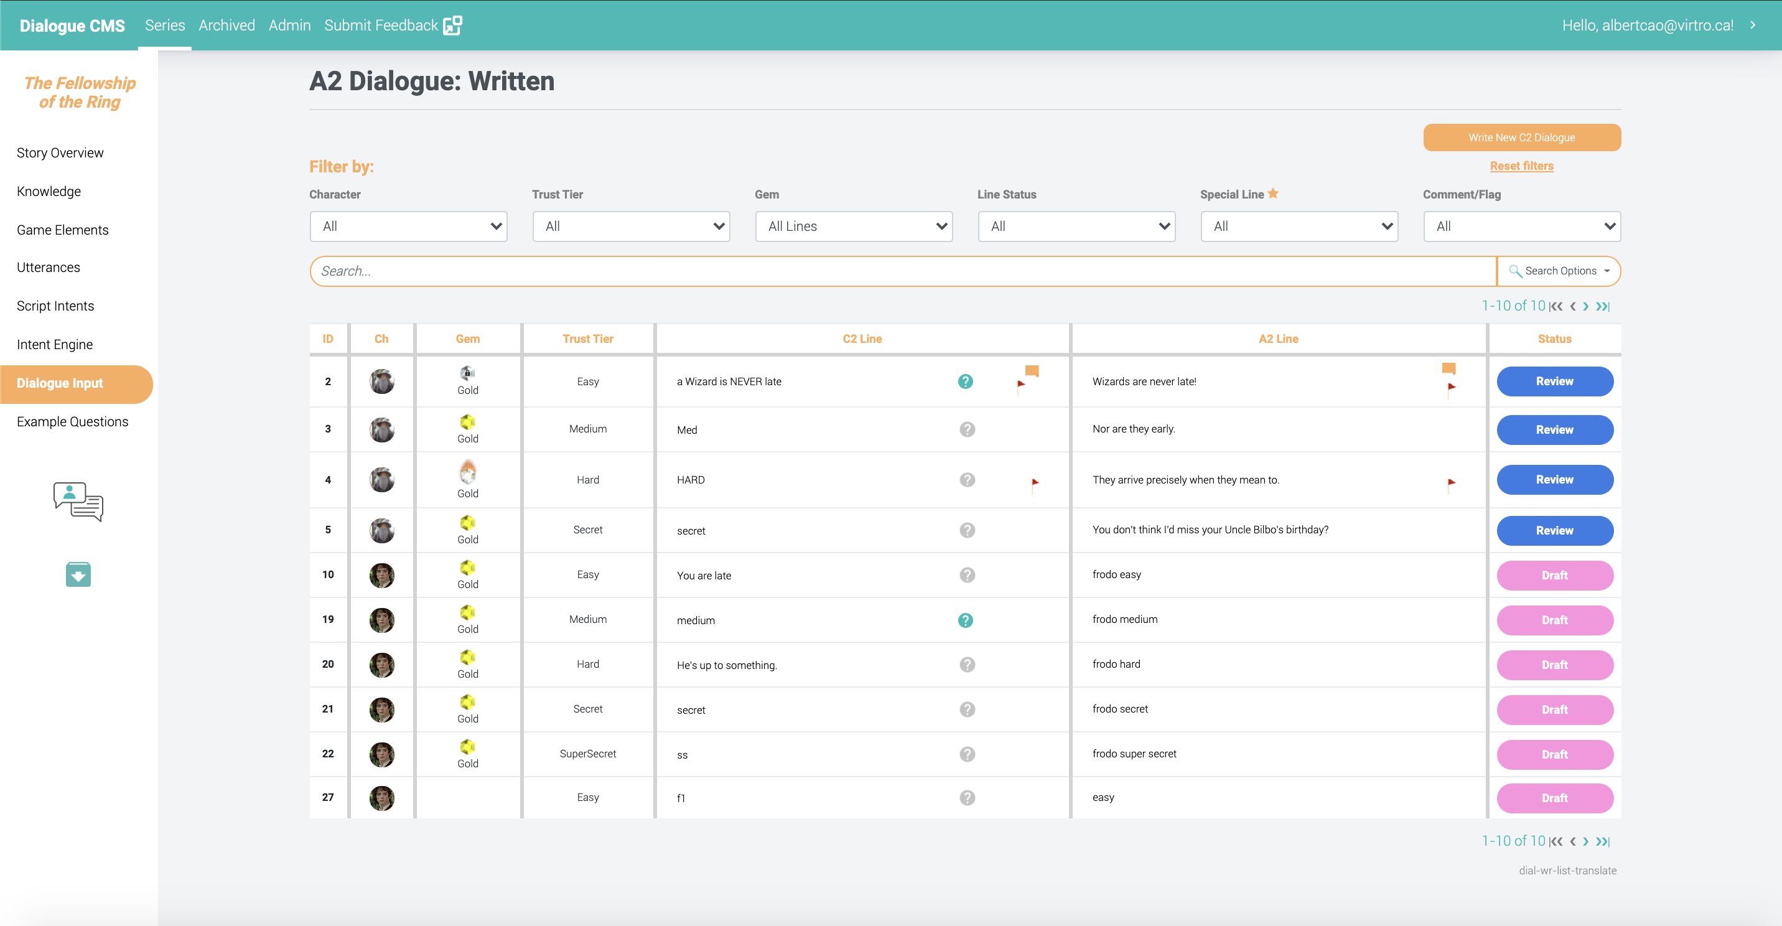Go to next page using top pagination arrow
1782x926 pixels.
[x=1585, y=306]
